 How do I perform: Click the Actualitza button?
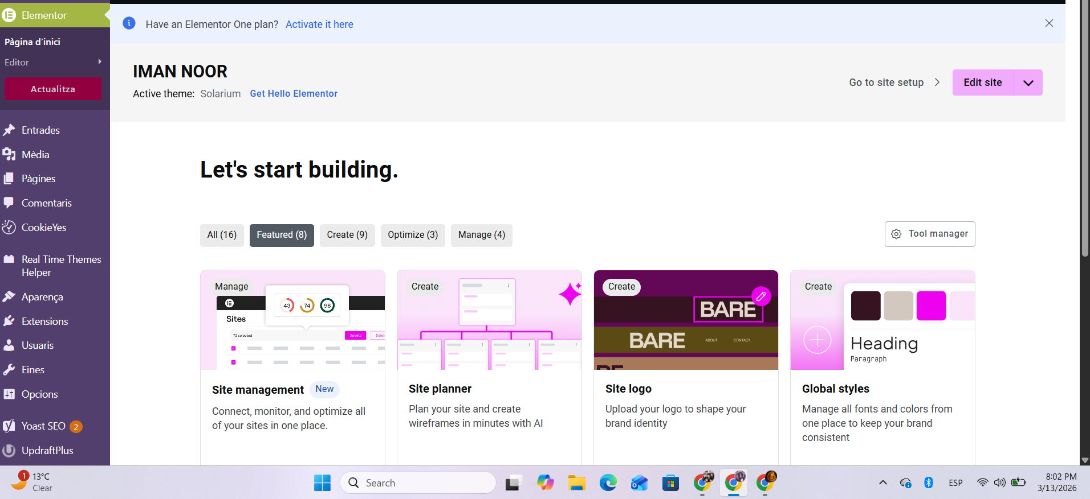tap(53, 89)
